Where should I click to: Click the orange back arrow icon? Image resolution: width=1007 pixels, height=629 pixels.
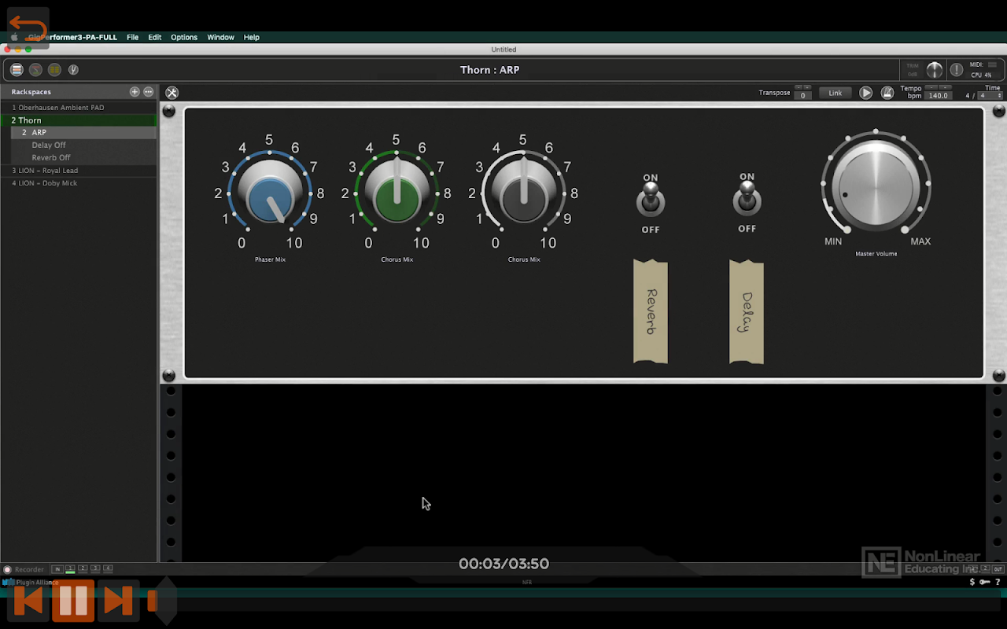28,28
